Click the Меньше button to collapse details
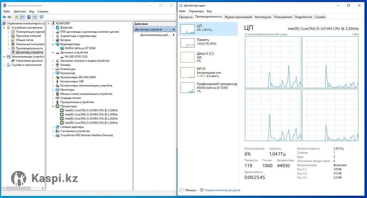Viewport: 367px width, 198px height. pyautogui.click(x=188, y=190)
